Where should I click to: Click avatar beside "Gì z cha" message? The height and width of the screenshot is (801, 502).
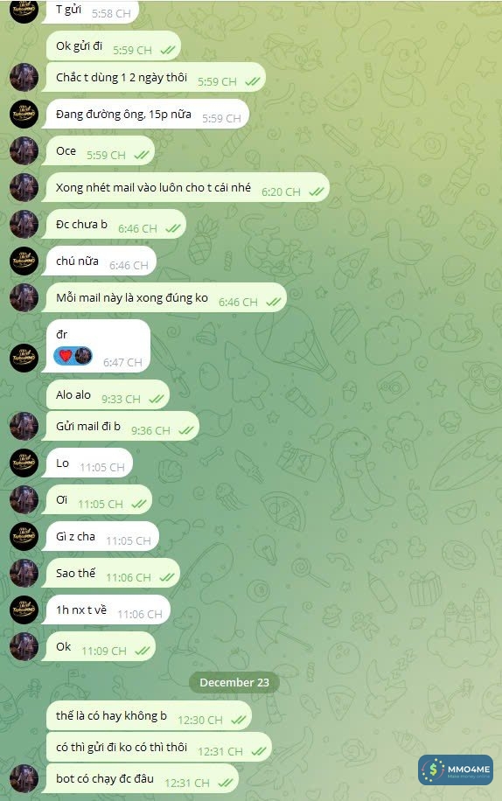tap(24, 536)
